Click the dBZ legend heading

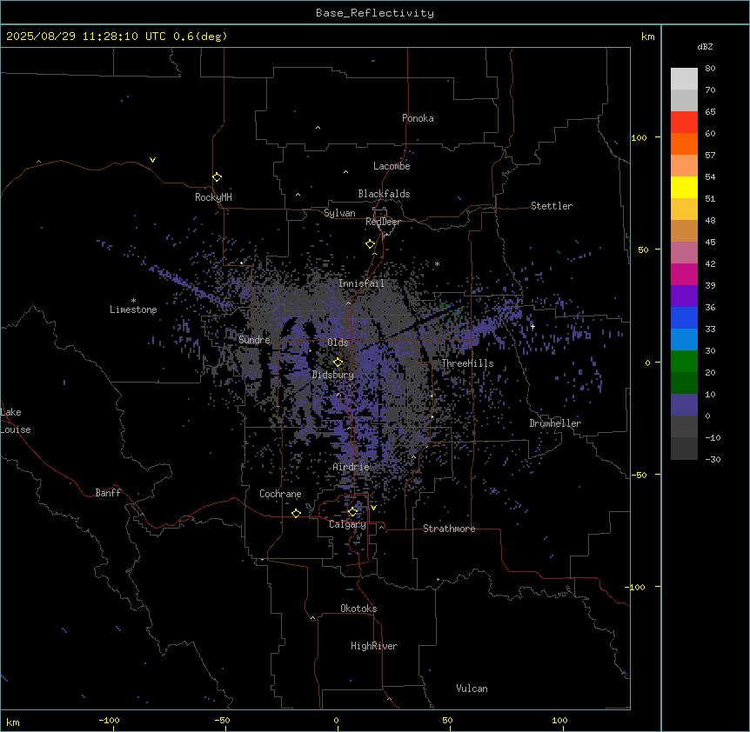pos(705,47)
